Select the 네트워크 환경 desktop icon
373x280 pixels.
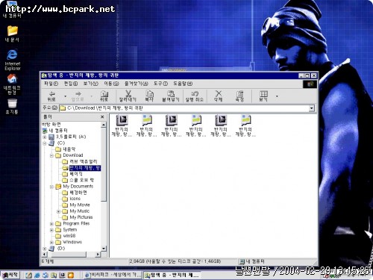pyautogui.click(x=12, y=84)
